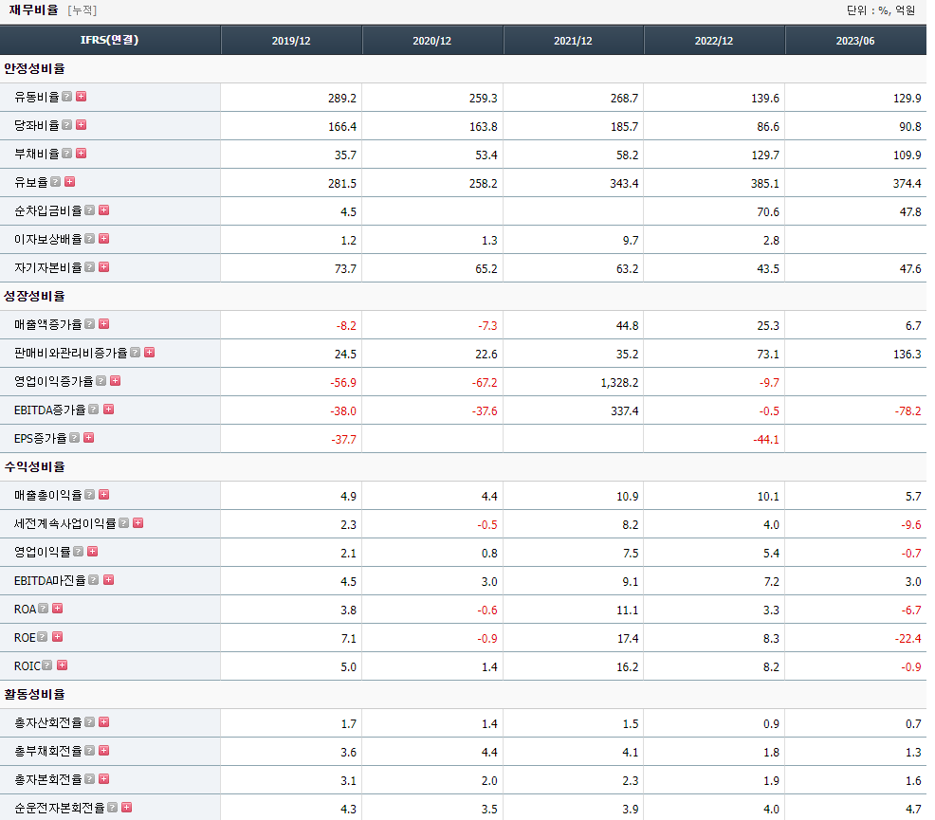935x820 pixels.
Task: Click the 활동성비율 section heading
Action: (34, 694)
